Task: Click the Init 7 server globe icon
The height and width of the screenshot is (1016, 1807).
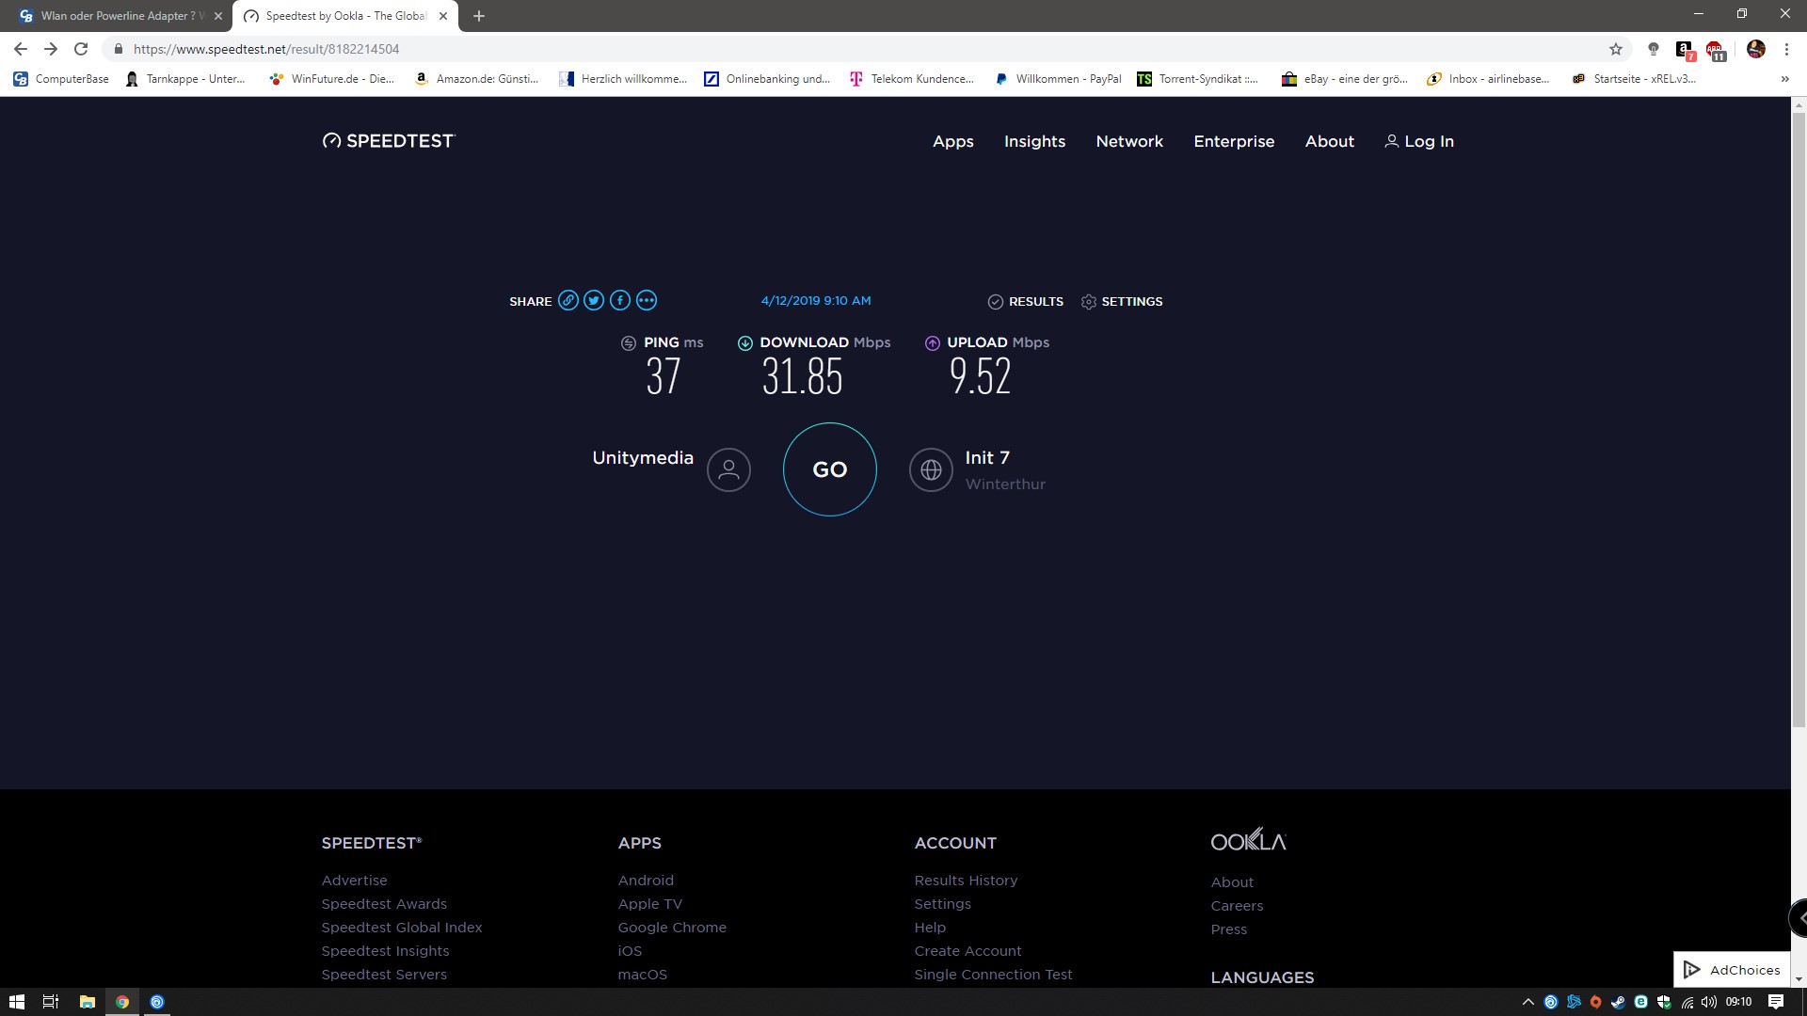Action: pos(931,469)
